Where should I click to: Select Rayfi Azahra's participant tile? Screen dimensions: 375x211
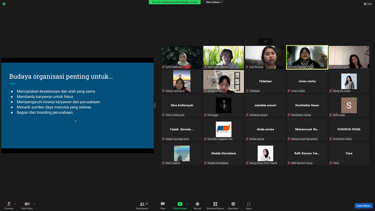pos(182,154)
